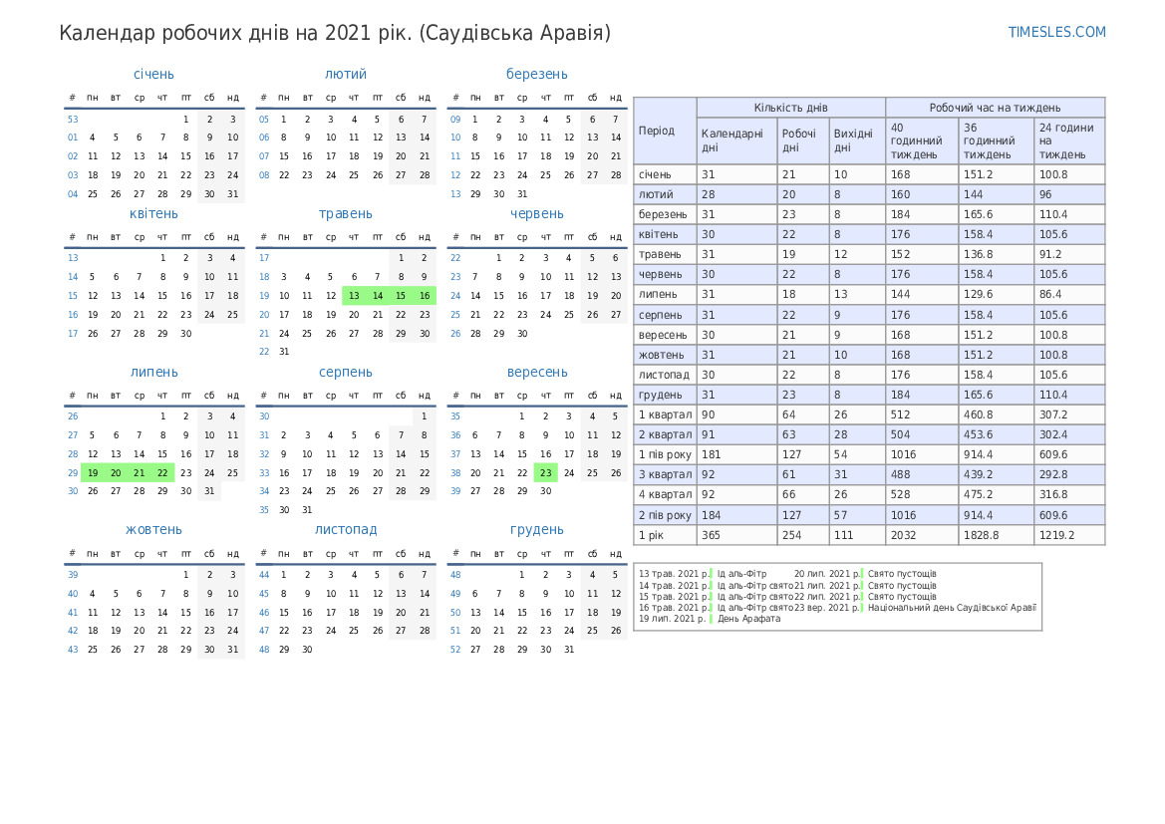Click the '20 лип. 2021 р.' legend date
The width and height of the screenshot is (1165, 824).
click(x=827, y=574)
